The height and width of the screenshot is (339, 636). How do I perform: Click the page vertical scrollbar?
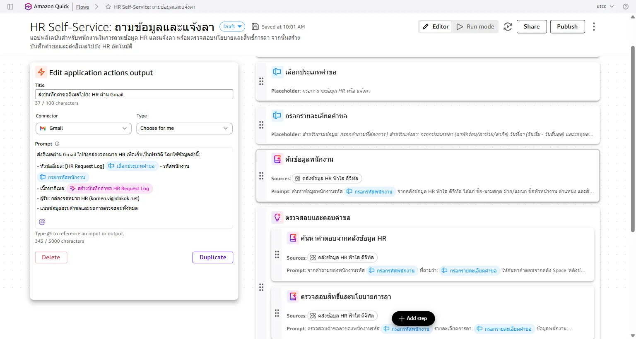(x=632, y=138)
